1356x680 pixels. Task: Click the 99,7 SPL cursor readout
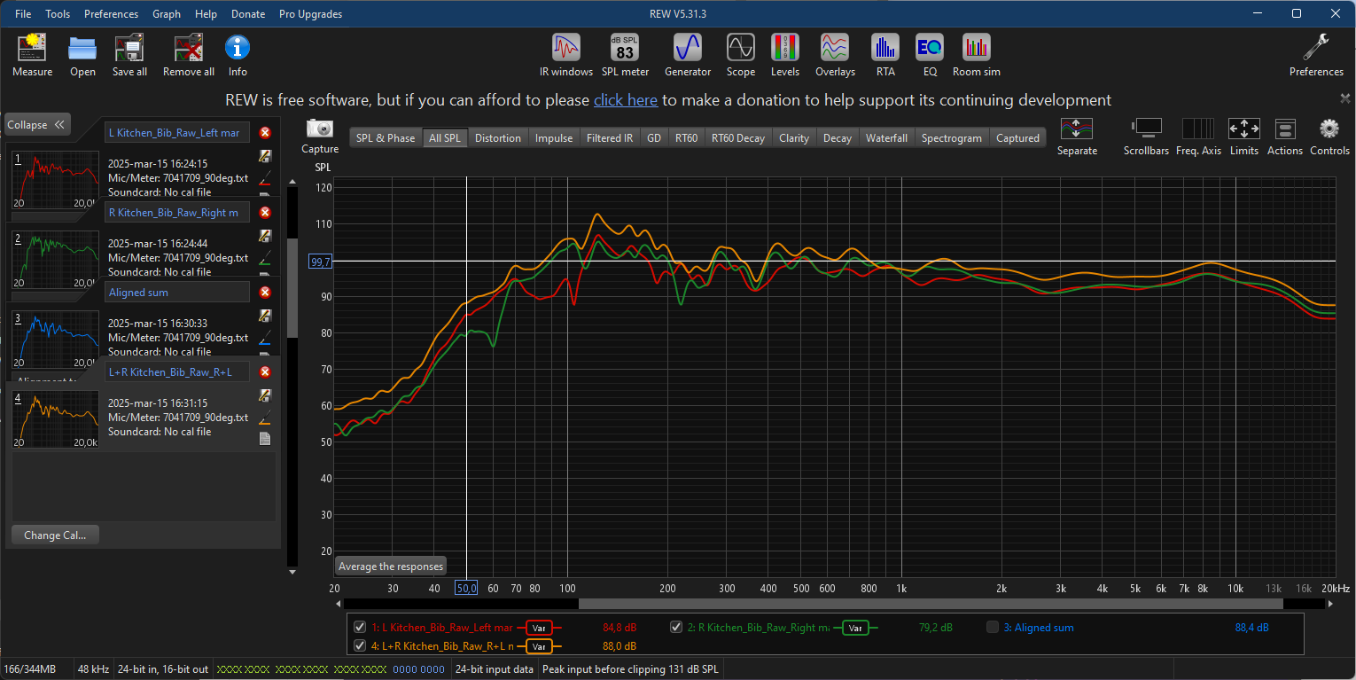320,262
